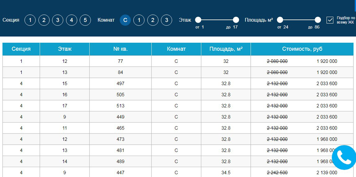Sort by 'Комнат' column header
Image resolution: width=356 pixels, height=177 pixels.
point(176,49)
